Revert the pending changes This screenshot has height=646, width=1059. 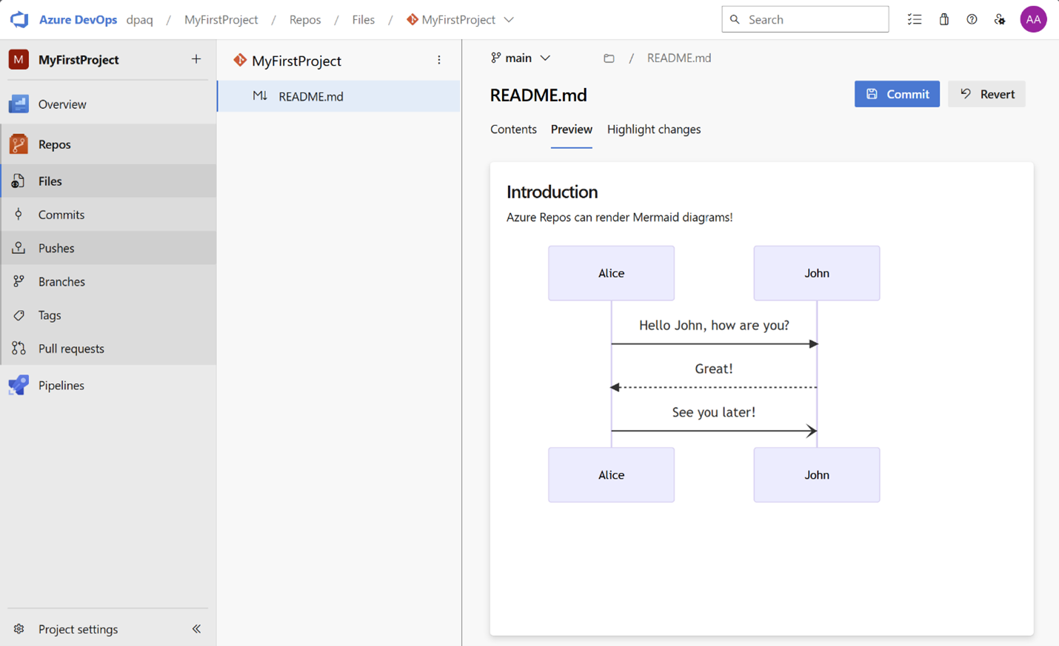tap(986, 94)
